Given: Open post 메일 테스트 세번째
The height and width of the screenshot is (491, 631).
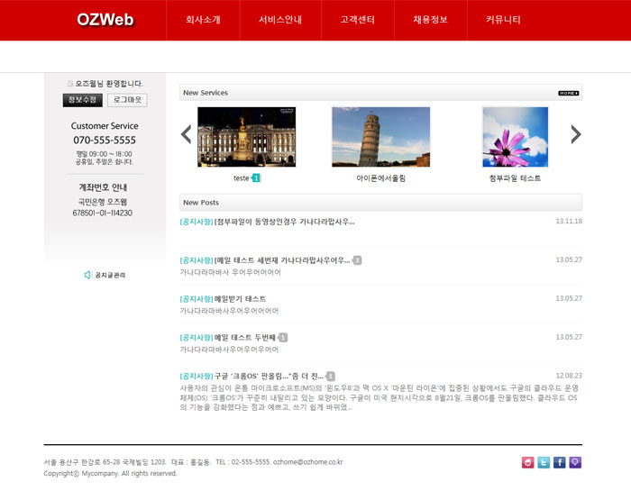Looking at the screenshot, I should pos(281,260).
